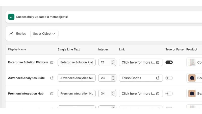Open link icon in Enterprise Solution Platform Link field
The image size is (202, 114).
[158, 62]
